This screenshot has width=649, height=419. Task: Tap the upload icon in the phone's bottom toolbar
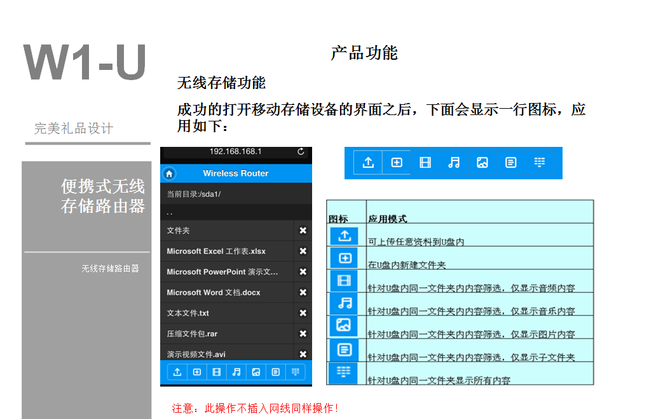point(177,372)
